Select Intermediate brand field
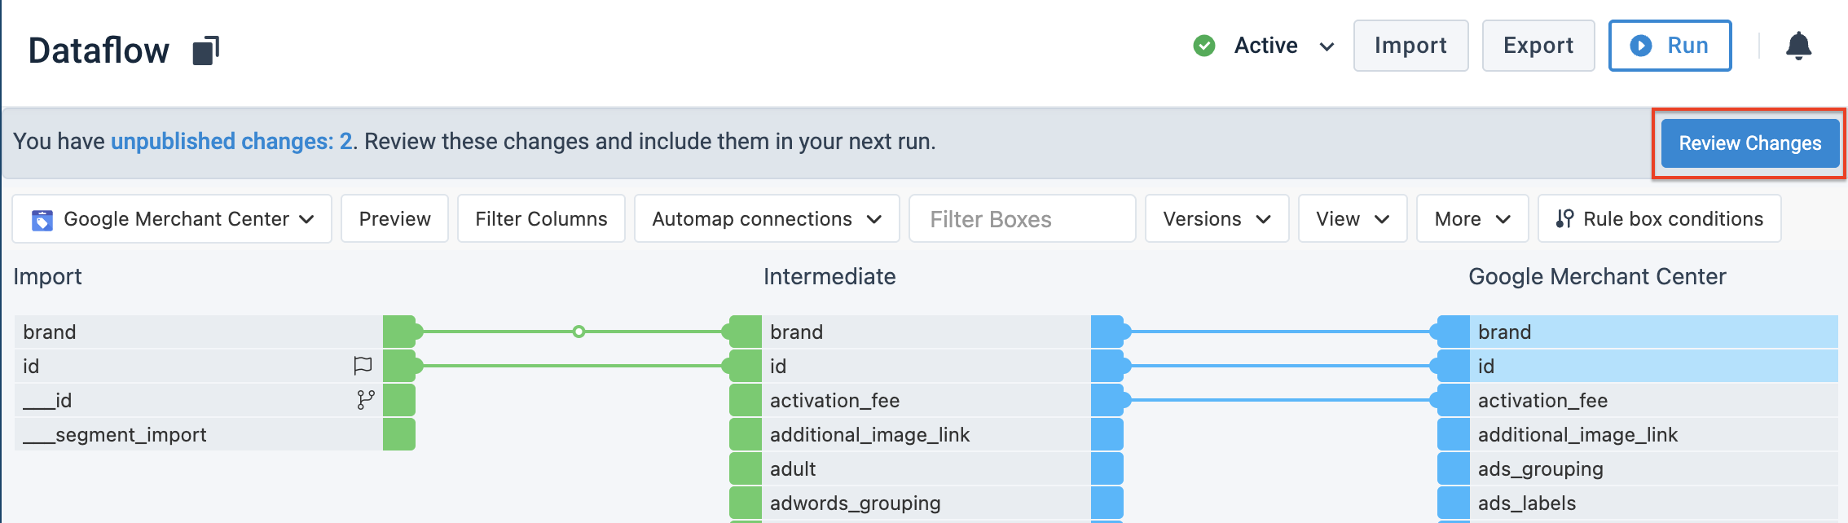Viewport: 1848px width, 523px height. (926, 332)
